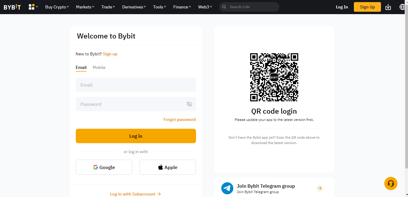408x197 pixels.
Task: Click the Forgot password link
Action: click(x=179, y=119)
